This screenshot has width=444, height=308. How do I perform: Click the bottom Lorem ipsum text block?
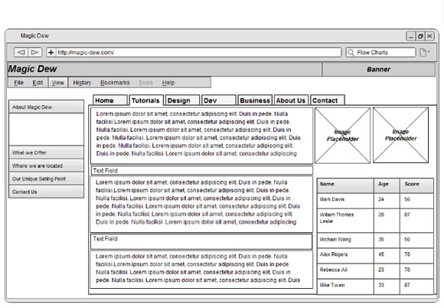coord(201,270)
